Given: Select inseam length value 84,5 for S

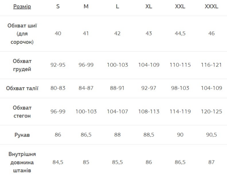Looking at the screenshot, I should [x=58, y=162].
